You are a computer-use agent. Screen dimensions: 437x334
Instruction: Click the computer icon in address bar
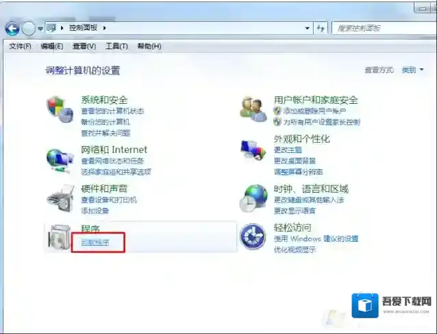(51, 28)
